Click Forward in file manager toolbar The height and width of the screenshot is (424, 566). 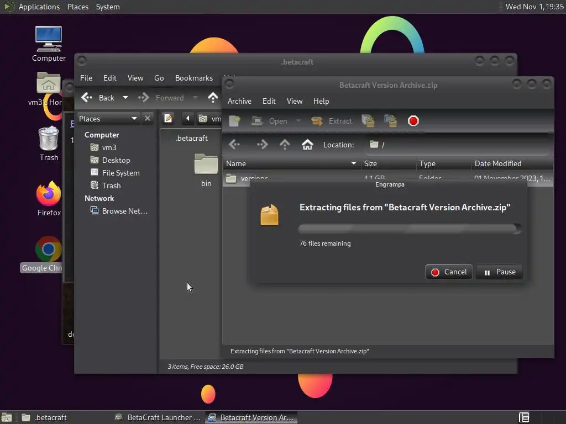pos(161,98)
